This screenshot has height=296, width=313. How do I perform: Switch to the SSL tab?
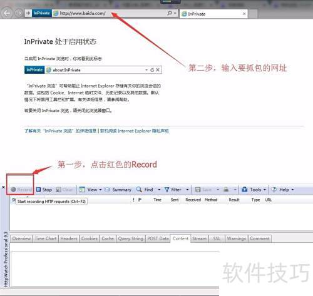(217, 238)
